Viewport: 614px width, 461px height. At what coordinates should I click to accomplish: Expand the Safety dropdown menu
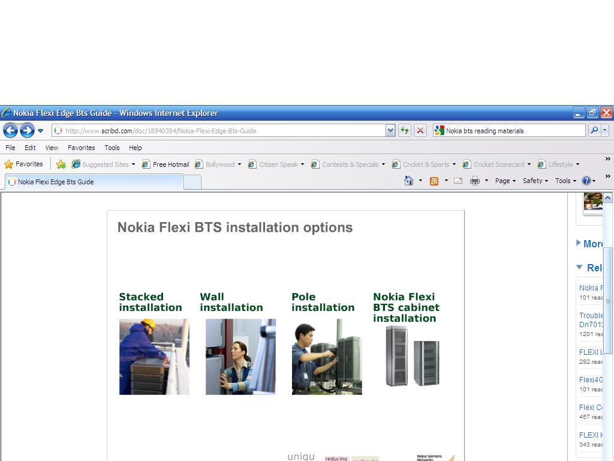click(x=535, y=181)
